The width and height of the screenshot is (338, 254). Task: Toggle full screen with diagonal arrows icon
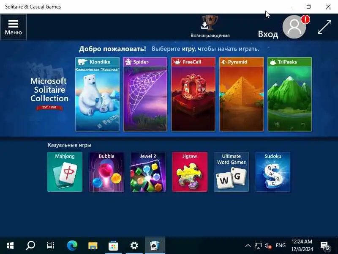click(324, 27)
